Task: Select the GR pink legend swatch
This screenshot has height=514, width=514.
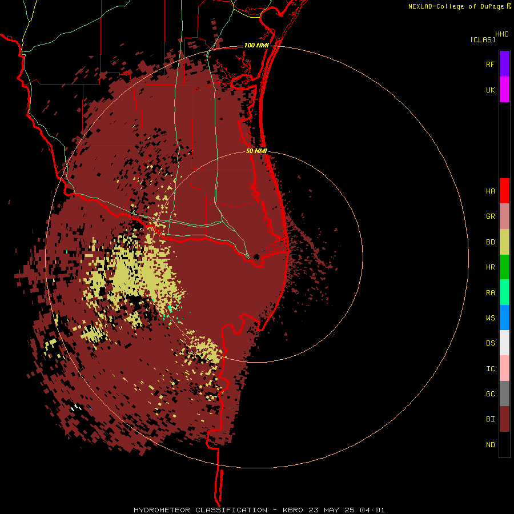Action: pyautogui.click(x=504, y=216)
